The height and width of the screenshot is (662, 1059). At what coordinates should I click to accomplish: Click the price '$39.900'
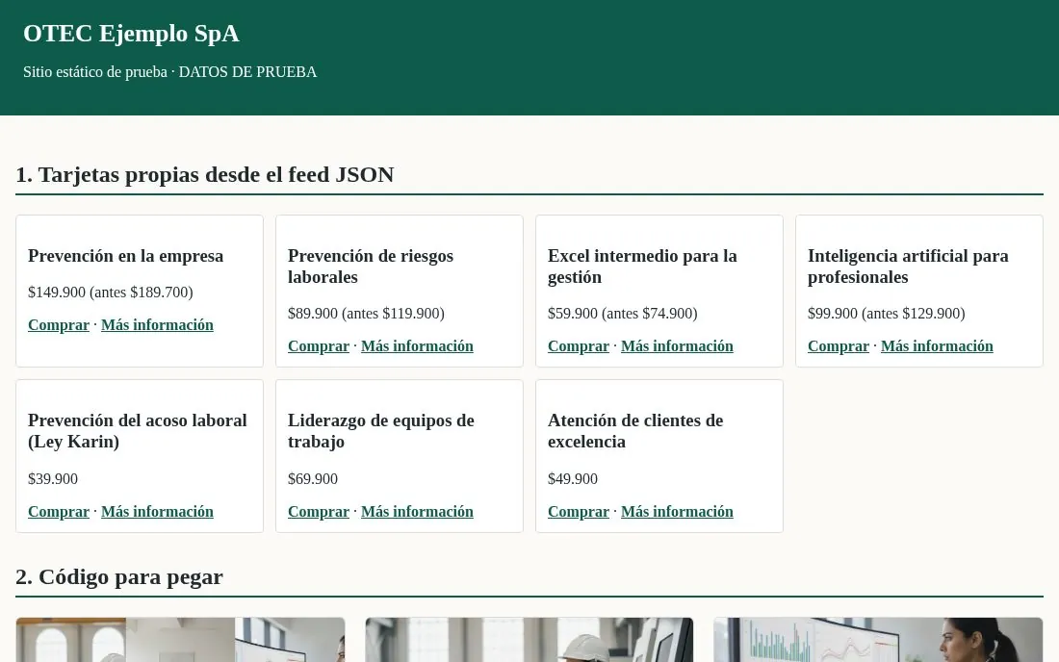[x=53, y=479]
